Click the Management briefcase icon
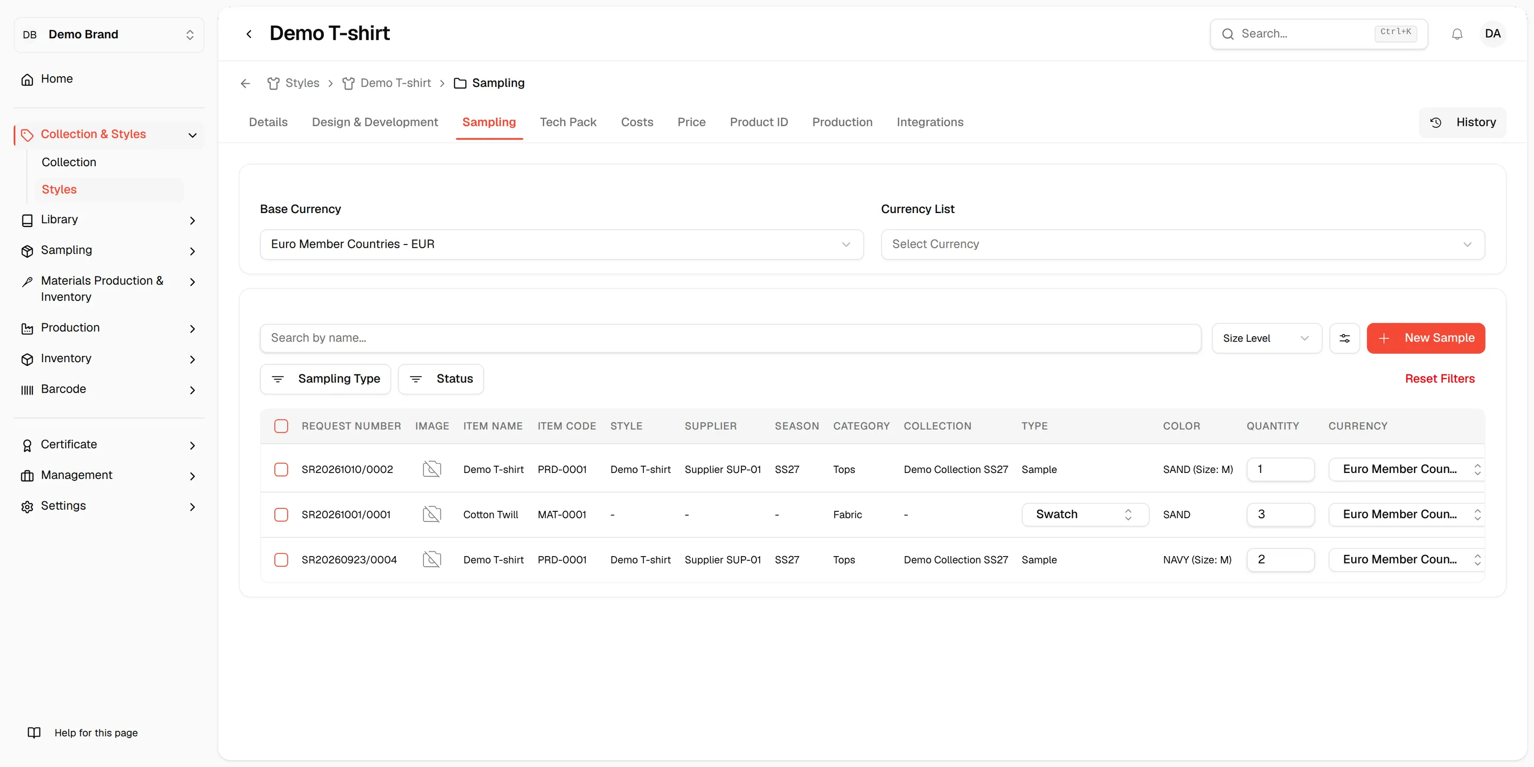This screenshot has height=767, width=1534. click(x=27, y=476)
